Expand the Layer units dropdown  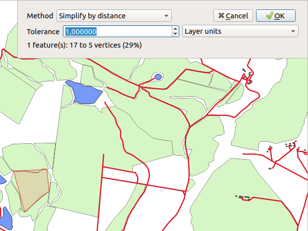(240, 32)
